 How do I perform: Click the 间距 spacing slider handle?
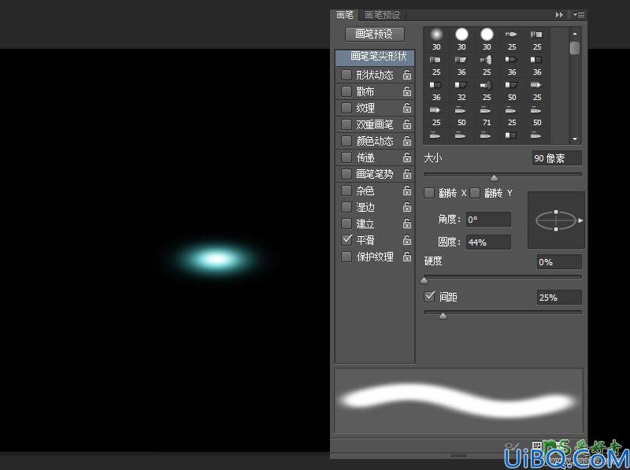coord(443,316)
